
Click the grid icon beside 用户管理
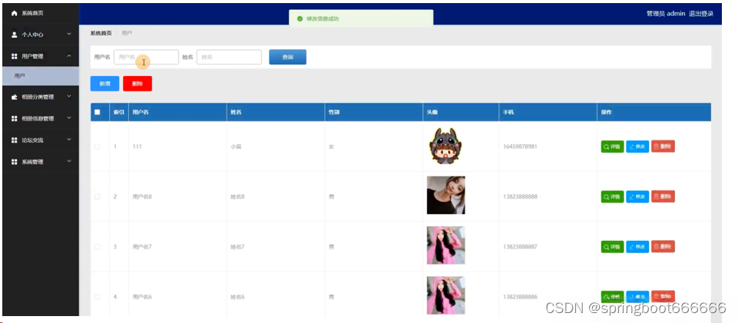point(14,57)
